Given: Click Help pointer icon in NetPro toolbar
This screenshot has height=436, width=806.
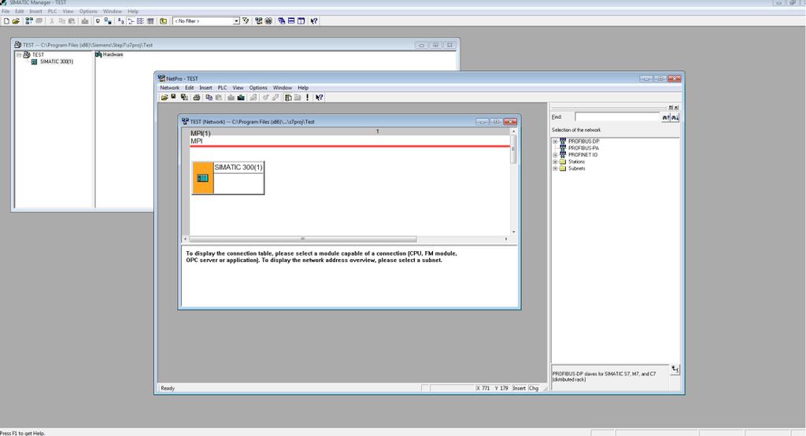Looking at the screenshot, I should (x=320, y=97).
